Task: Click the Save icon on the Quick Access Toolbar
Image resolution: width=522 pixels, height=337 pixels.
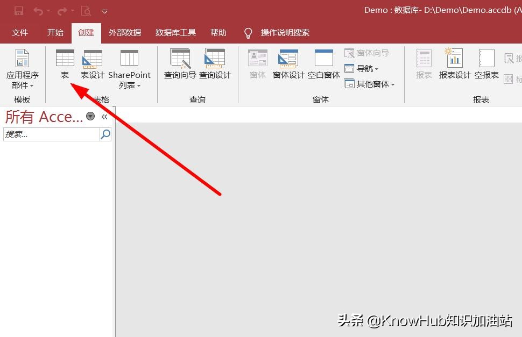Action: point(18,10)
